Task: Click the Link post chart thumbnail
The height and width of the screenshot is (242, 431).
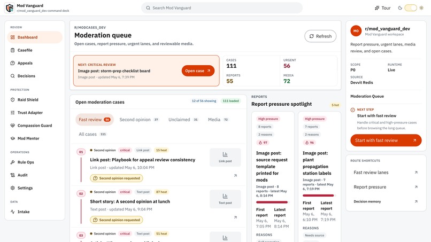Action: (225, 158)
